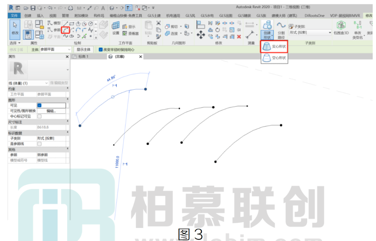Click the 修改 Modify button
This screenshot has width=376, height=241.
click(x=15, y=29)
